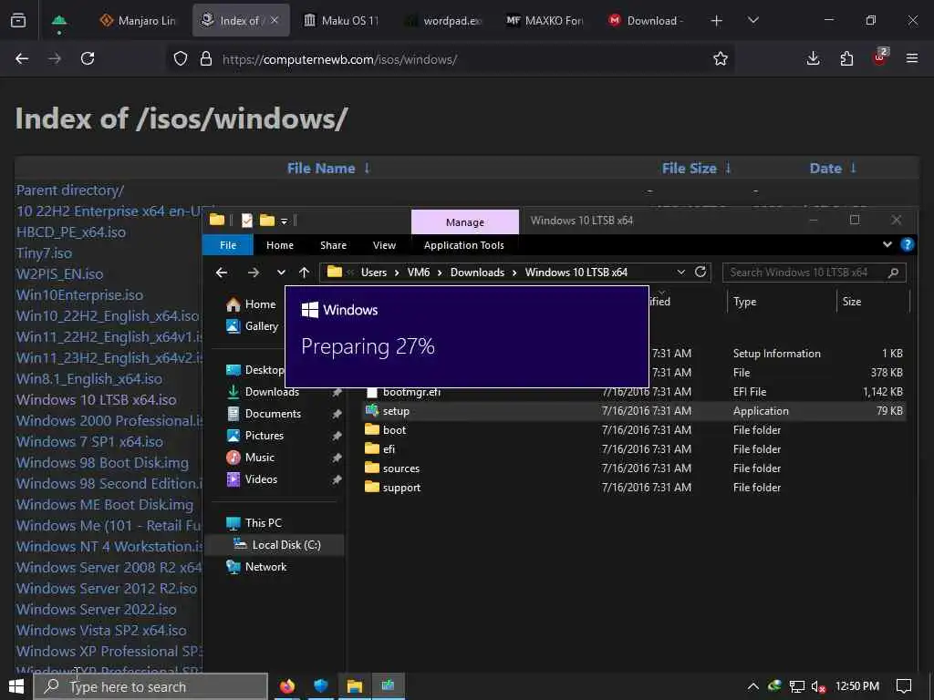Select the sources folder
Image resolution: width=934 pixels, height=700 pixels.
[x=392, y=468]
